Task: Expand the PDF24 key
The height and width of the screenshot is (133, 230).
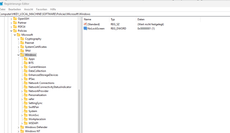Action: [x=11, y=27]
